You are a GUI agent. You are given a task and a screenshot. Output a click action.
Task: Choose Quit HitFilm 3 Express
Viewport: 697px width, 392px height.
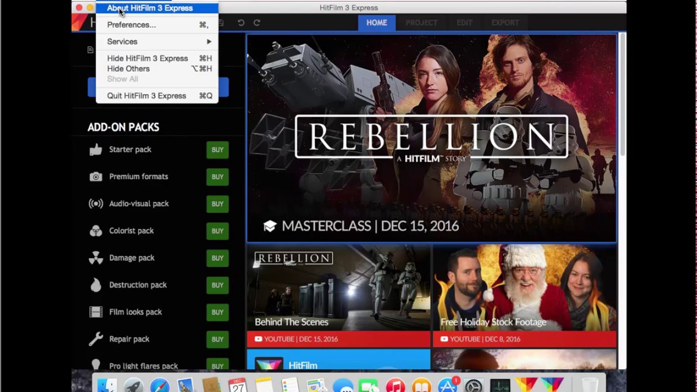tap(157, 96)
